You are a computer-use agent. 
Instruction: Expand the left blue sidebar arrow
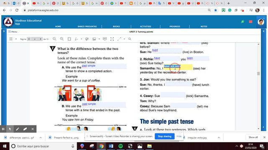tap(4, 31)
